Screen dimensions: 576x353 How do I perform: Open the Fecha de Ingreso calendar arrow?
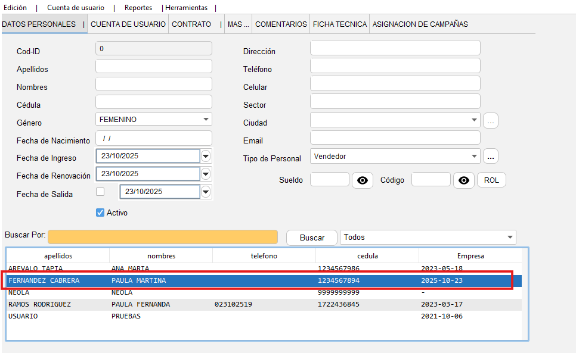point(206,156)
